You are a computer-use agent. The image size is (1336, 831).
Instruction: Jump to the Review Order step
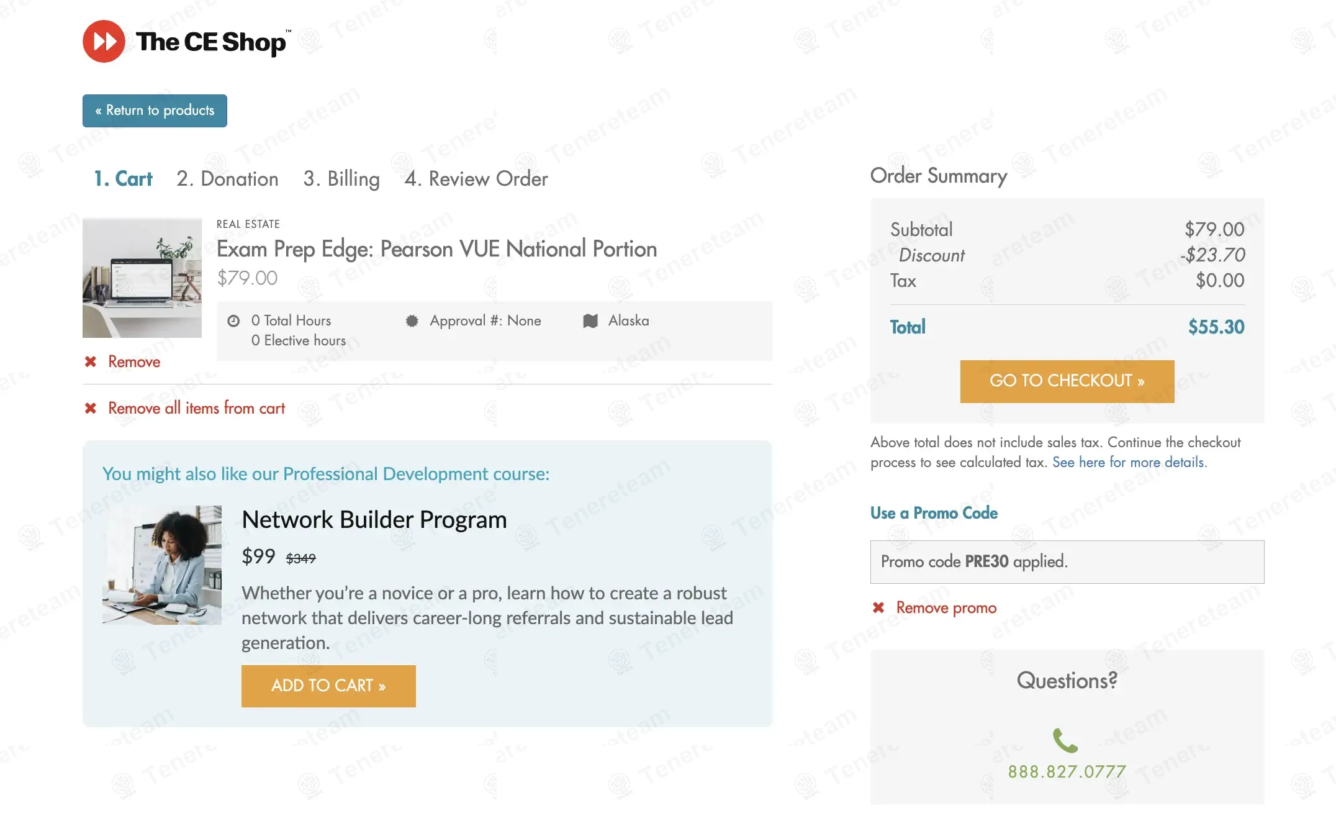pyautogui.click(x=476, y=179)
